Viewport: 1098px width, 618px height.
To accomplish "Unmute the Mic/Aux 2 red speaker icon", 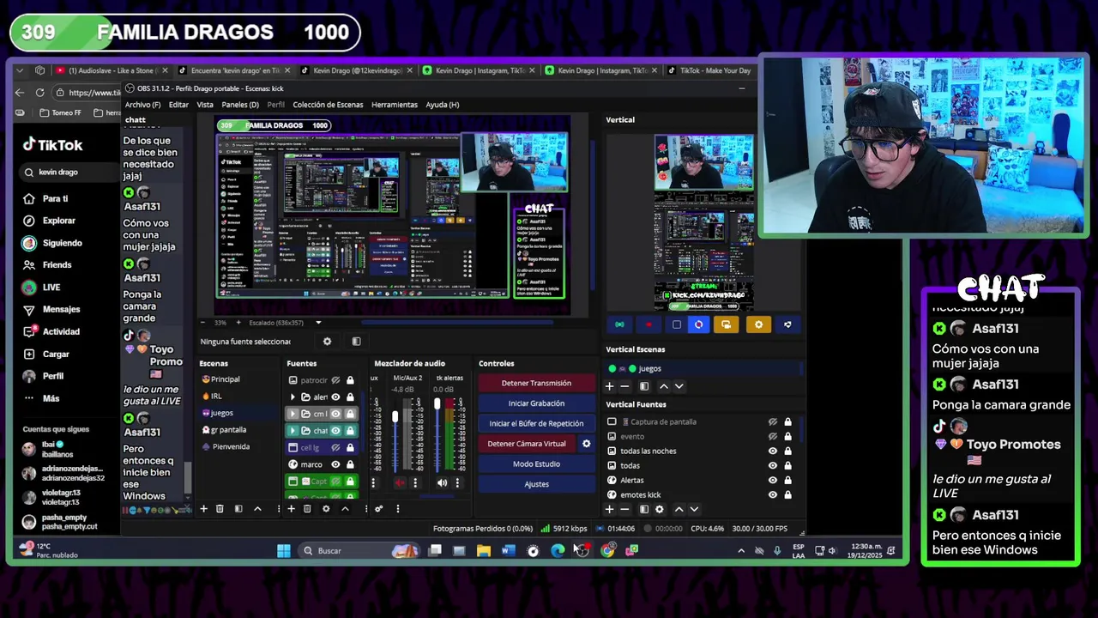I will (x=400, y=482).
